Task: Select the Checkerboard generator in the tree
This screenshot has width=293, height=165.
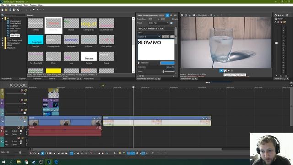Action: [x=15, y=21]
